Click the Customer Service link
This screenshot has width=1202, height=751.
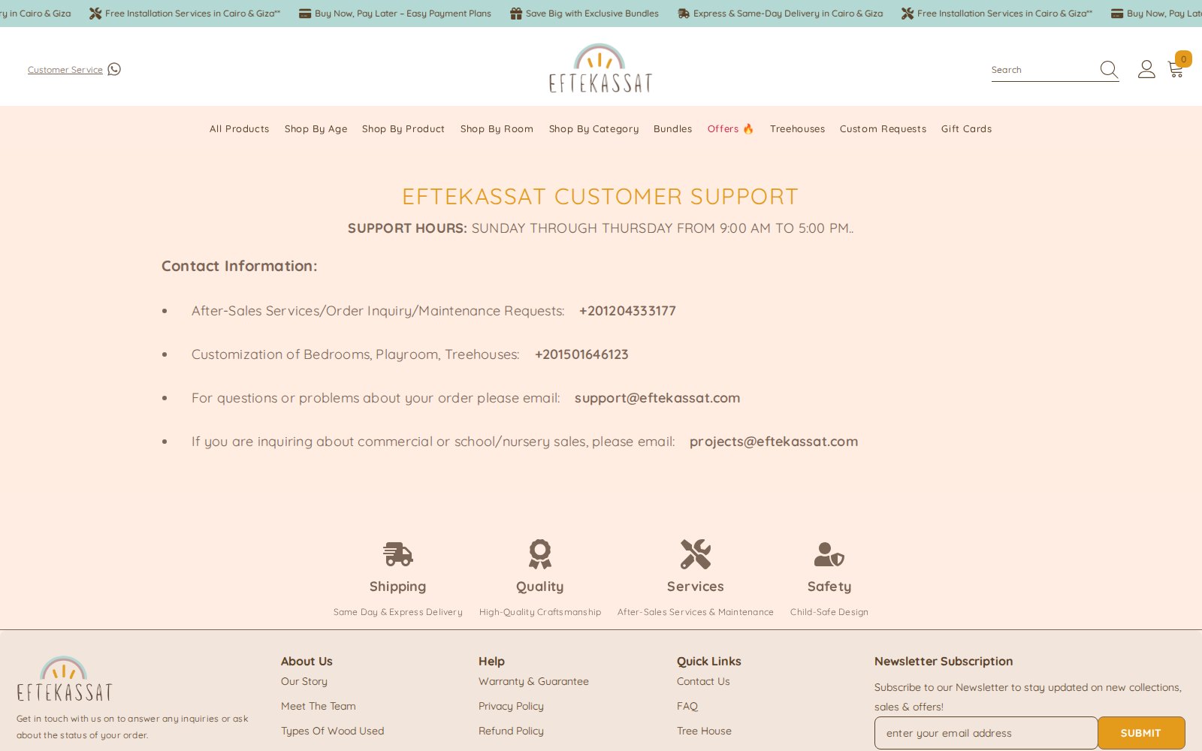point(65,70)
